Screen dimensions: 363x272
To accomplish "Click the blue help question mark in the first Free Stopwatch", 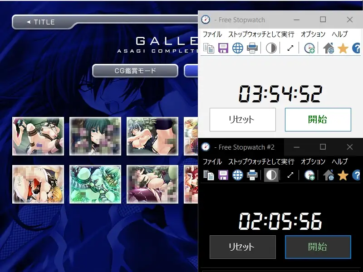I will pyautogui.click(x=356, y=48).
